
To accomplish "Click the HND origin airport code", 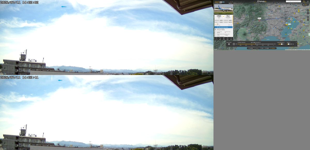I will click(x=219, y=16).
